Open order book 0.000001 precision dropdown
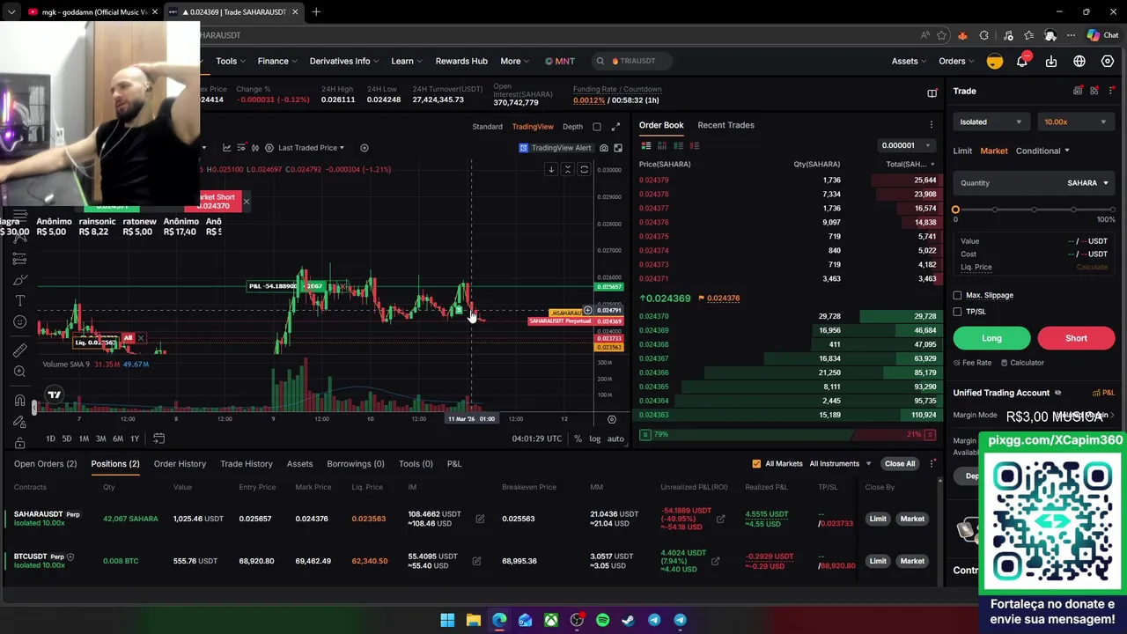This screenshot has height=634, width=1127. point(906,145)
